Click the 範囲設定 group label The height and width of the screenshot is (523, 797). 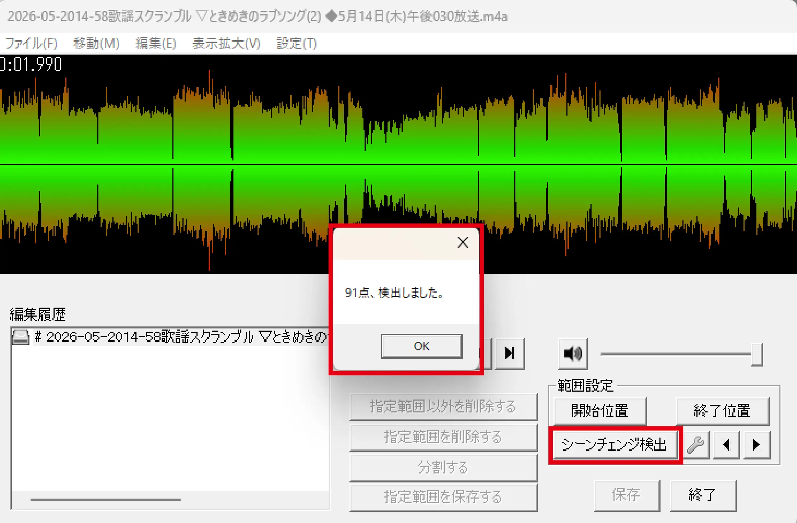[x=585, y=386]
